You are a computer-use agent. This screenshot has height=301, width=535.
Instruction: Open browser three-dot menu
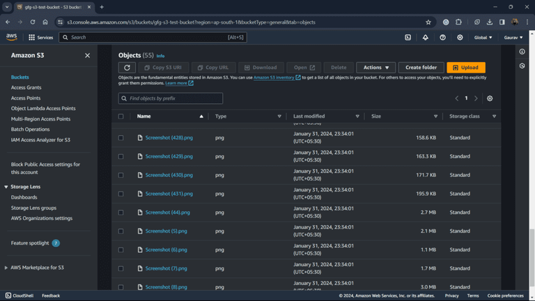[527, 22]
